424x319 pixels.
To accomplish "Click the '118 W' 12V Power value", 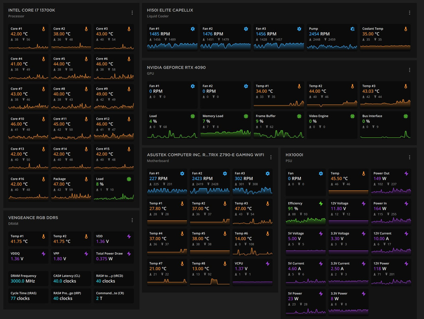I will pyautogui.click(x=380, y=269).
